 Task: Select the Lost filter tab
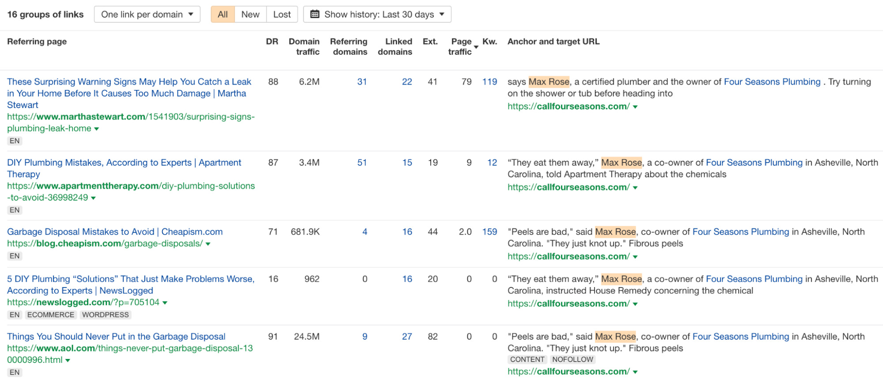282,15
